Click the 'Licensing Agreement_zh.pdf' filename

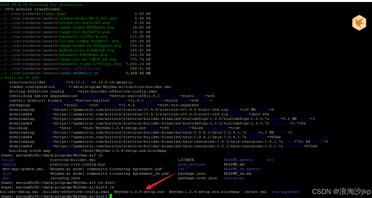tap(110, 173)
